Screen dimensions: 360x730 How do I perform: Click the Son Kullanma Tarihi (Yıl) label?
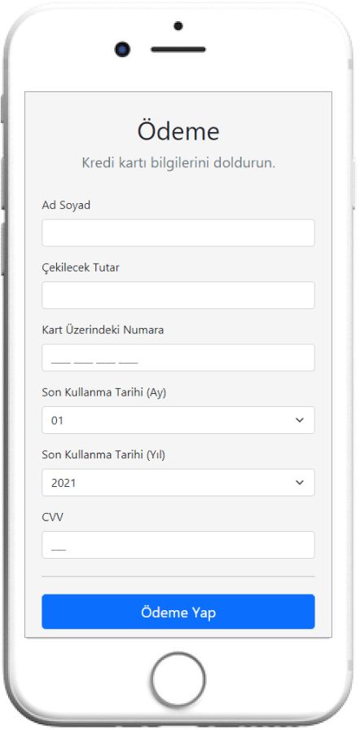(x=103, y=455)
